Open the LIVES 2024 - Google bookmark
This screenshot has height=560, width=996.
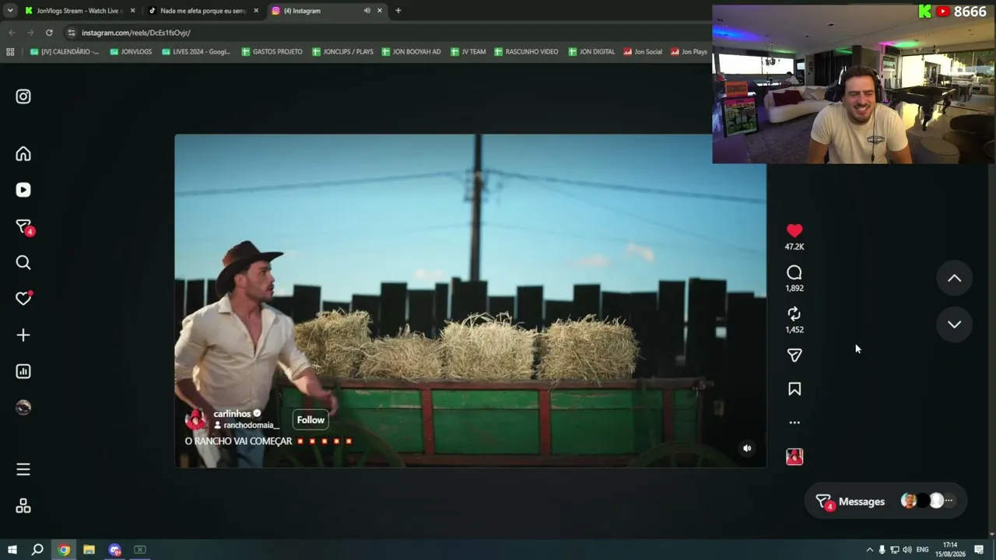pos(196,52)
